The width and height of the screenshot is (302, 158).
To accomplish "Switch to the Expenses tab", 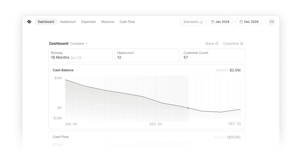I will tap(89, 22).
